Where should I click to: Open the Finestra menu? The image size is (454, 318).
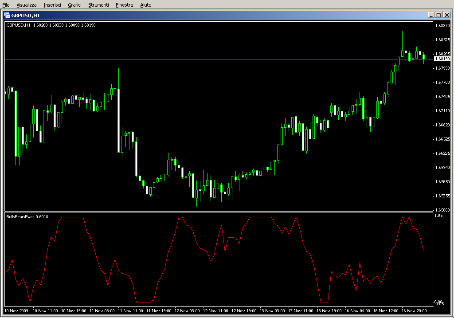pyautogui.click(x=125, y=5)
